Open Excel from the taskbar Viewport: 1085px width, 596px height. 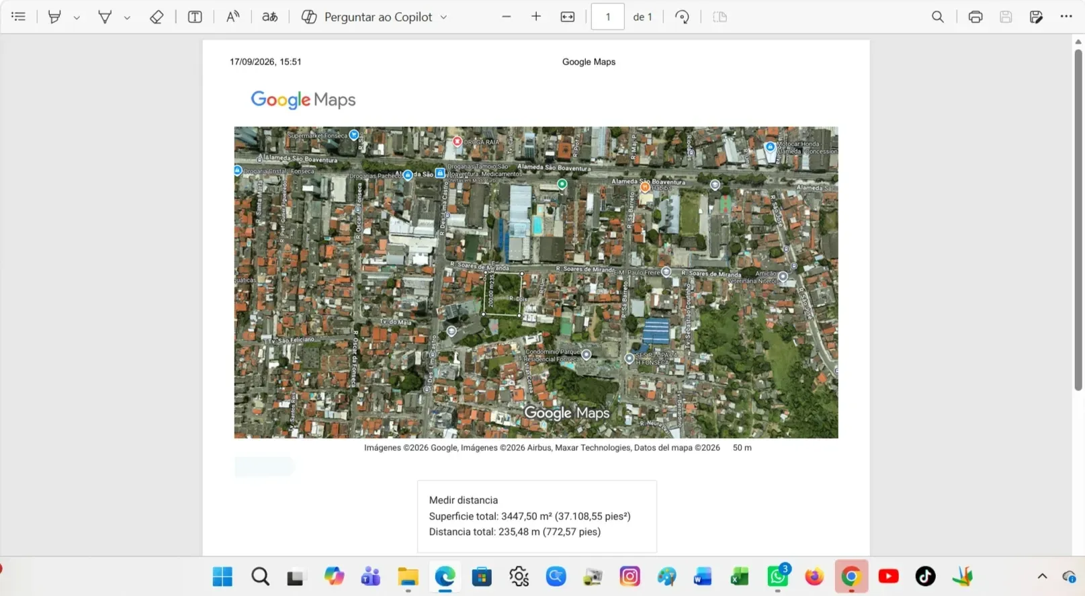tap(740, 577)
